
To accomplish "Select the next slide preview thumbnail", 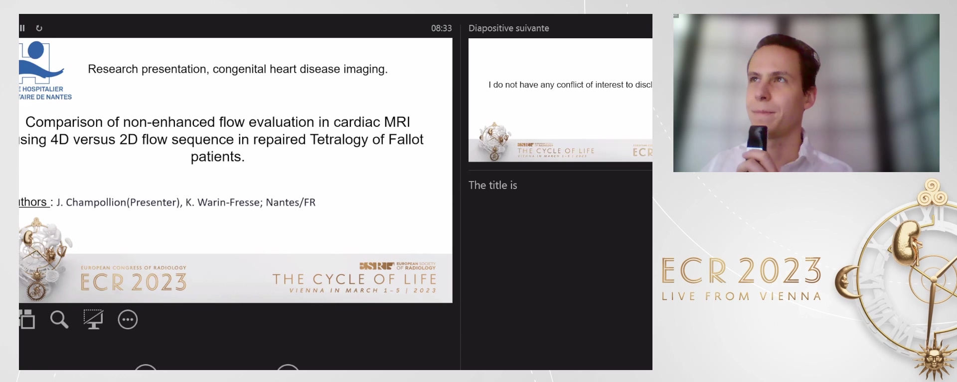I will click(x=560, y=100).
